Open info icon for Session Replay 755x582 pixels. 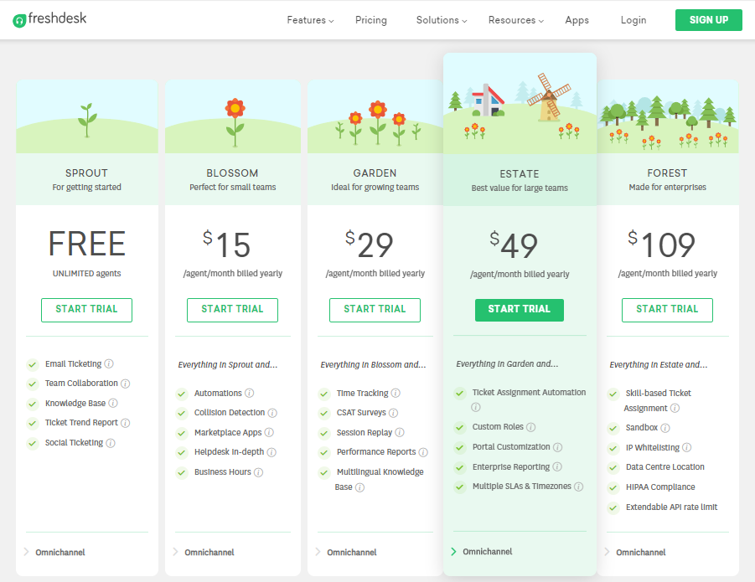[400, 432]
